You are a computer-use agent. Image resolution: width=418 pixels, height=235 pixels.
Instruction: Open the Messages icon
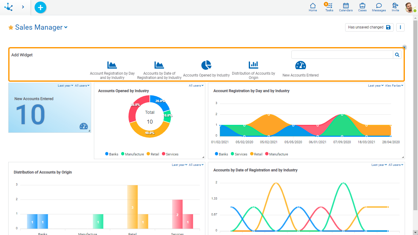pos(379,7)
